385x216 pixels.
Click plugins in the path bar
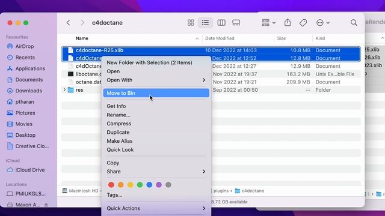click(x=221, y=191)
